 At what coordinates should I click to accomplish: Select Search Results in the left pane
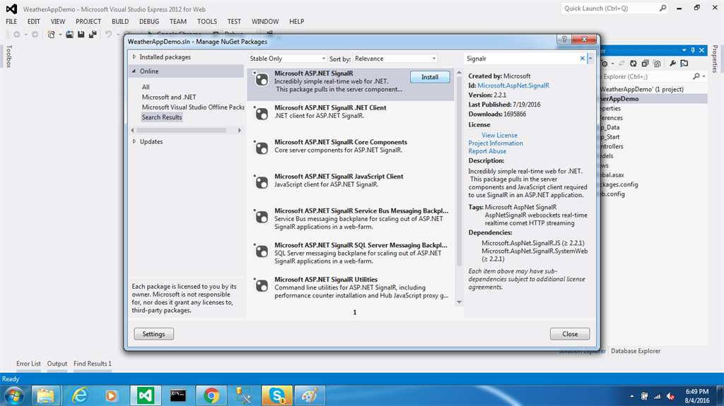162,117
